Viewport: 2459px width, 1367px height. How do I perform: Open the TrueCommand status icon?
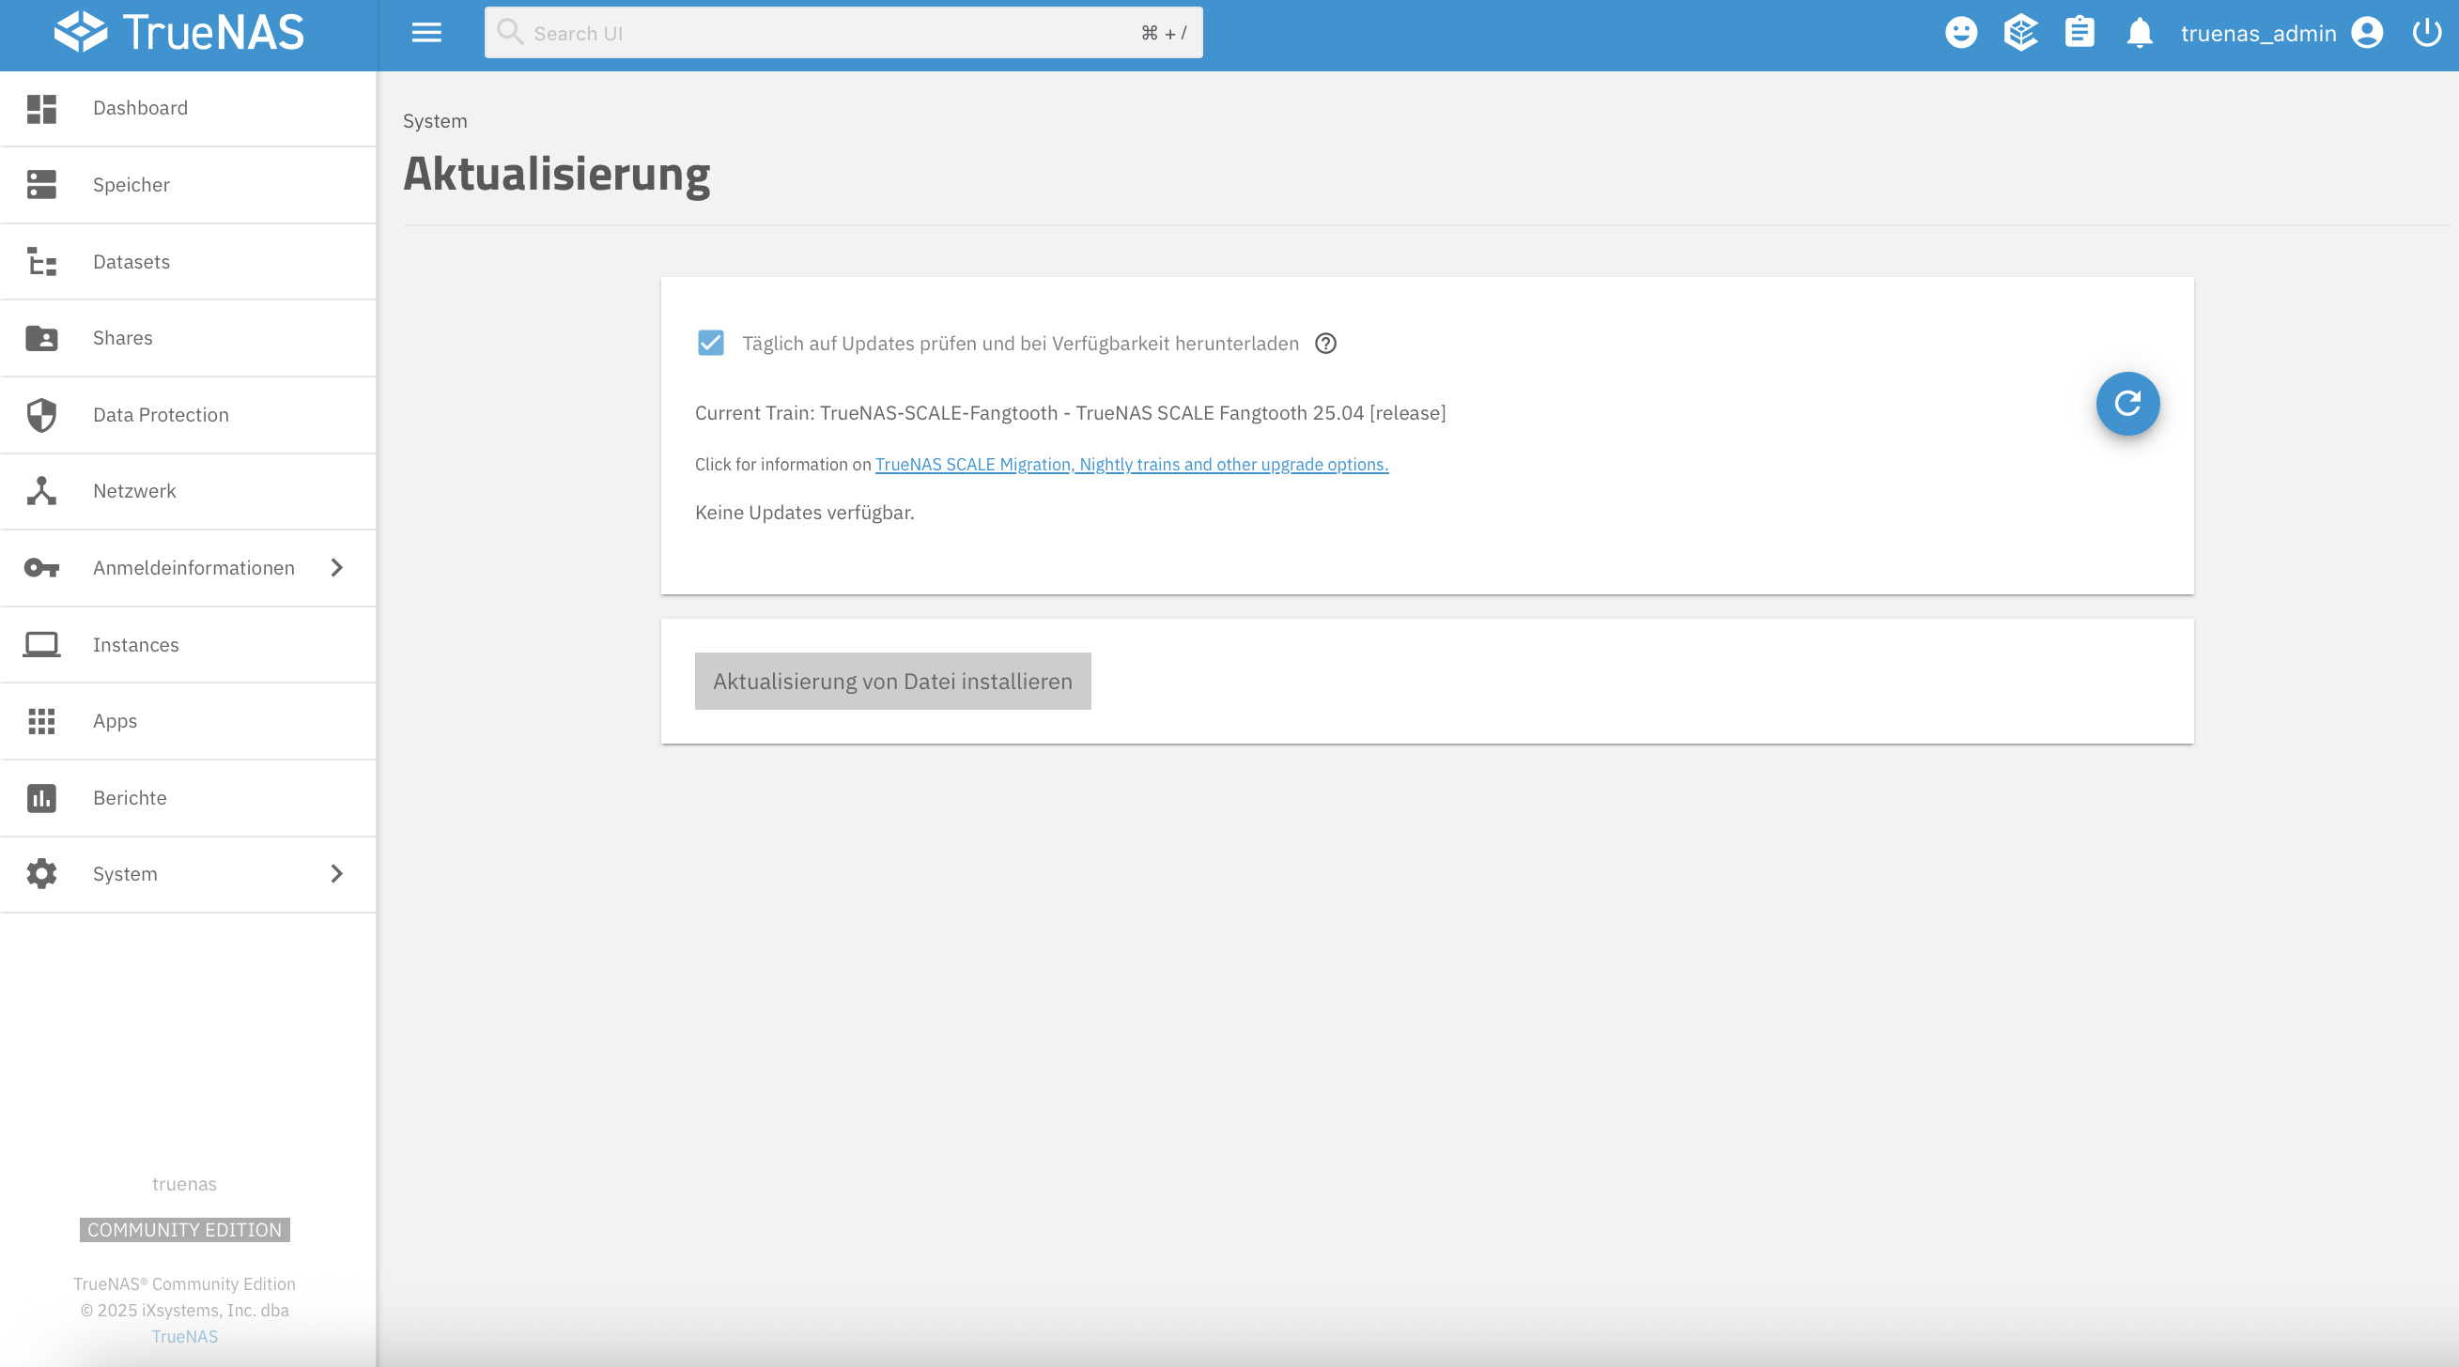click(2019, 34)
